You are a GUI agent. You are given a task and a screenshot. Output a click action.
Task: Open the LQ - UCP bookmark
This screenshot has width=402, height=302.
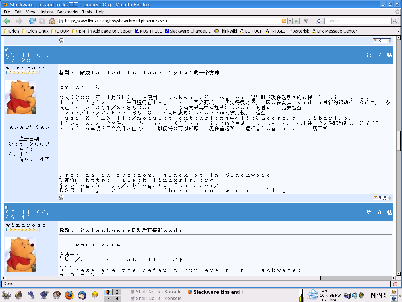point(251,31)
